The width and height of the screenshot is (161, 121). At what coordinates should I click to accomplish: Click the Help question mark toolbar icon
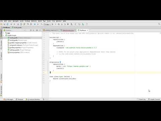point(87,24)
